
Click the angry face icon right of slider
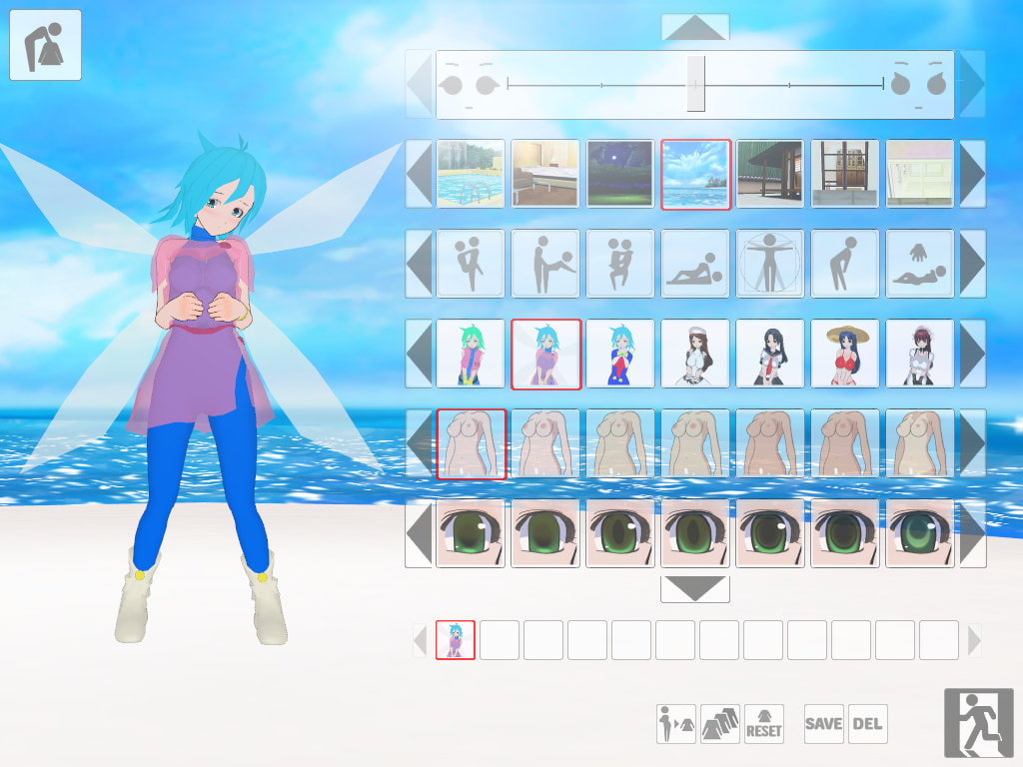tap(917, 85)
